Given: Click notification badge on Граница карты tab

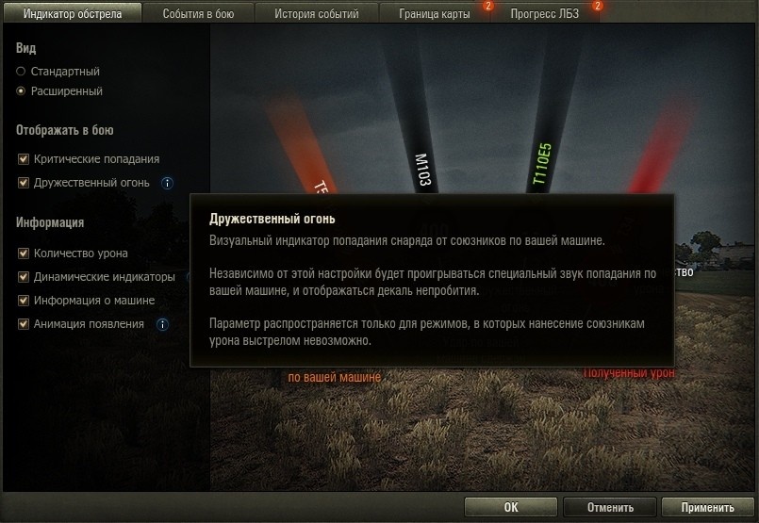Looking at the screenshot, I should [488, 6].
